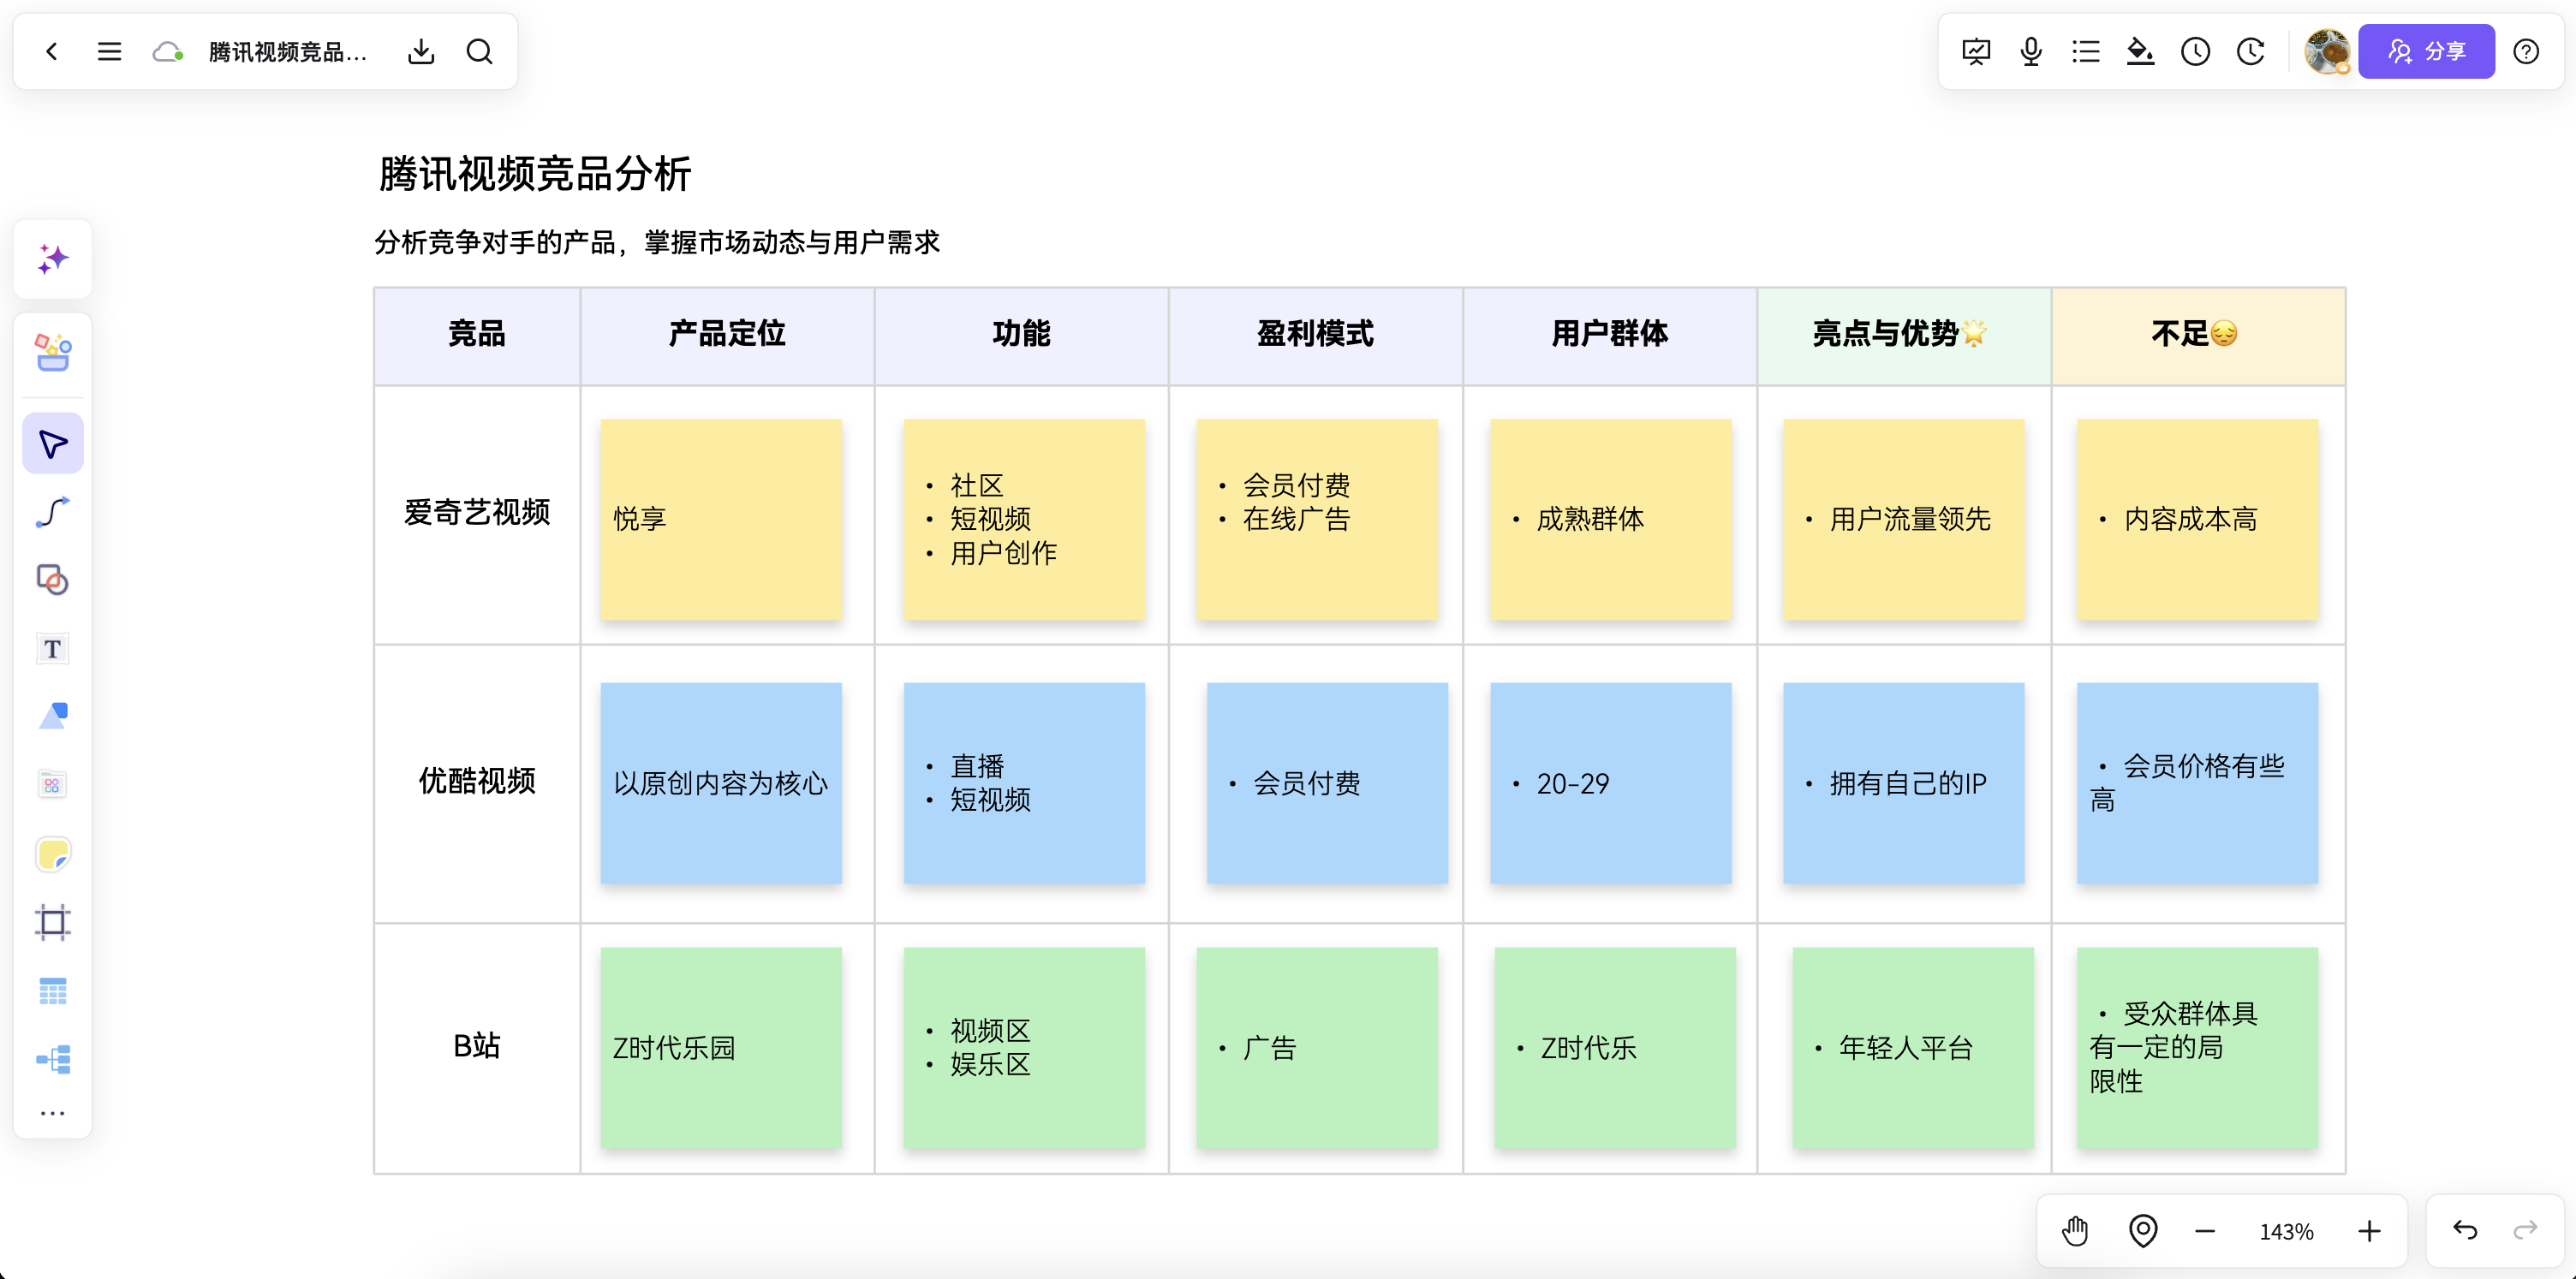Go back with the left arrow icon
The width and height of the screenshot is (2576, 1279).
[x=52, y=51]
